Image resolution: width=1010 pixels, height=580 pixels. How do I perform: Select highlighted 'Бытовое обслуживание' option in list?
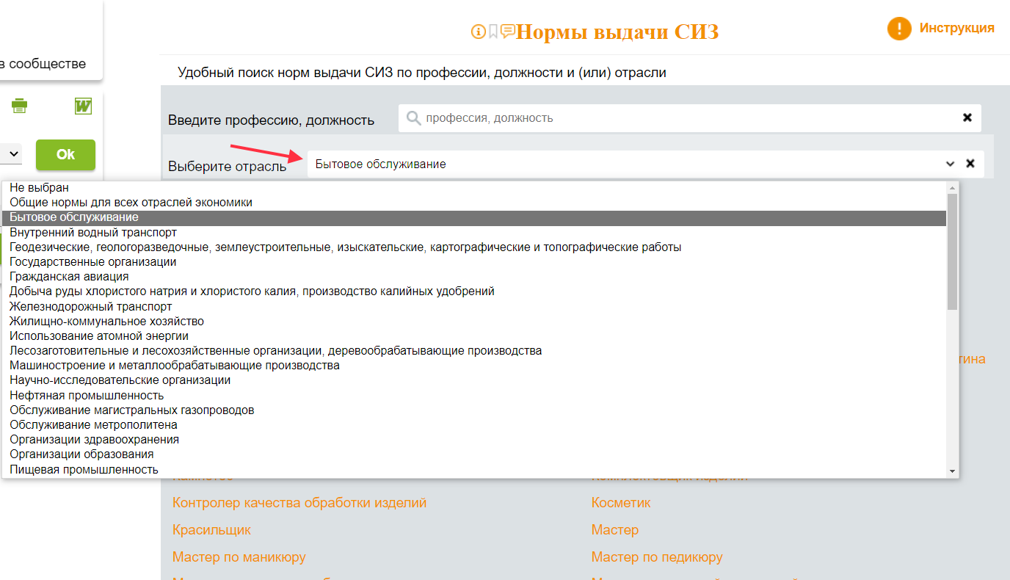[x=474, y=218]
